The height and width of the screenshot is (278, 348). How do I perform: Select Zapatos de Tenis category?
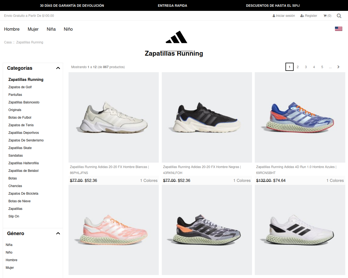[21, 125]
